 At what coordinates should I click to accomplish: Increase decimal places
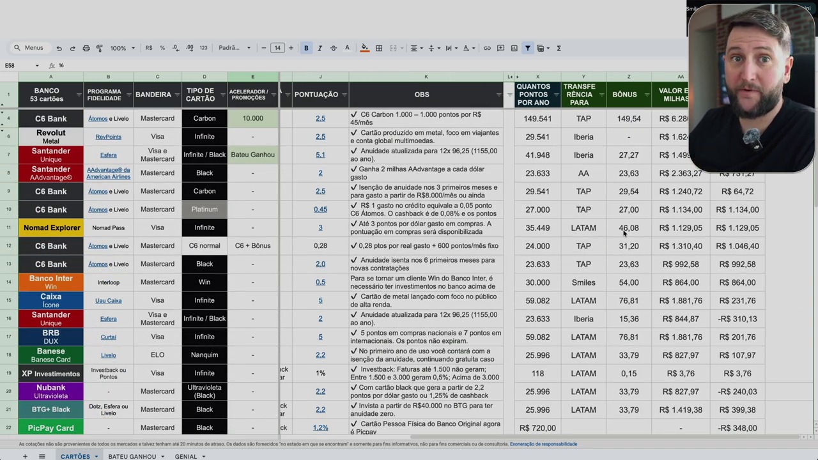coord(190,48)
